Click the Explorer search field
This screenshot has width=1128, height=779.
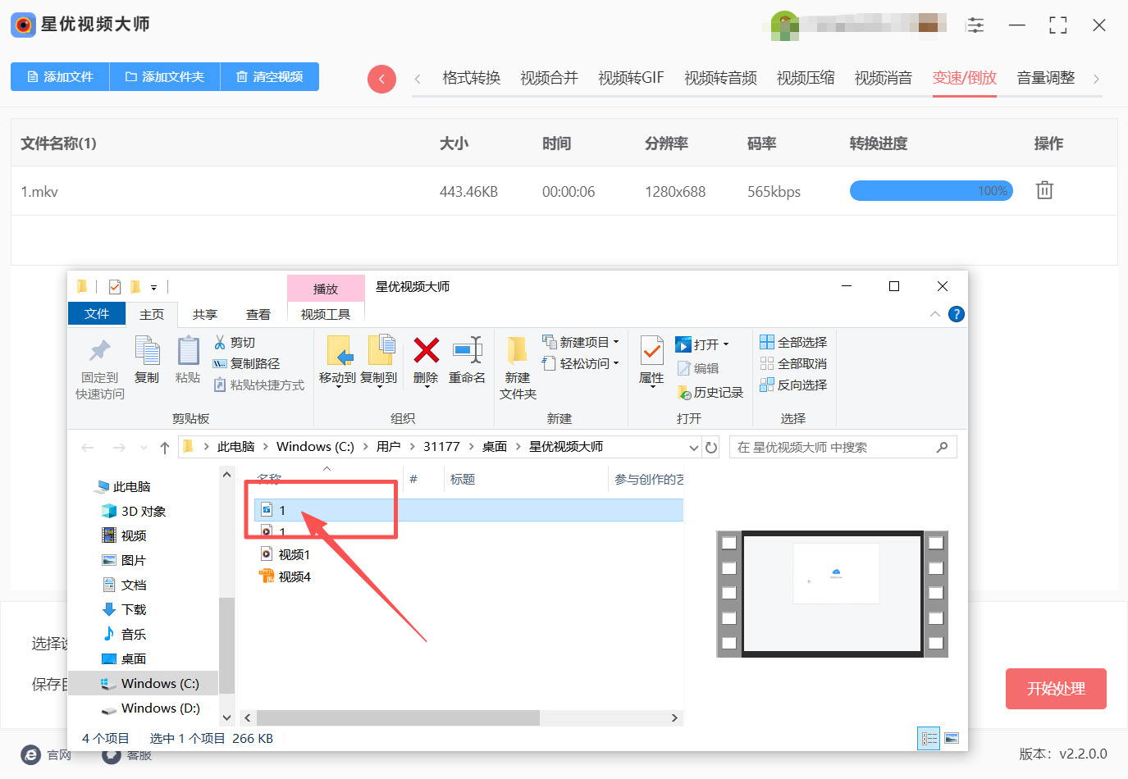[843, 447]
